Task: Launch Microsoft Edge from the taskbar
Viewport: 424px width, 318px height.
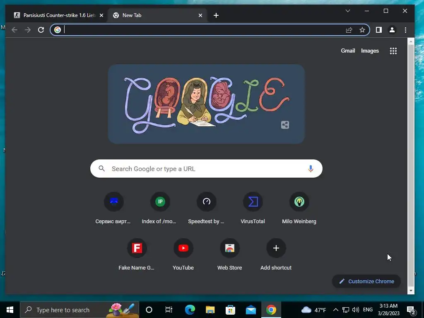Action: pyautogui.click(x=190, y=310)
